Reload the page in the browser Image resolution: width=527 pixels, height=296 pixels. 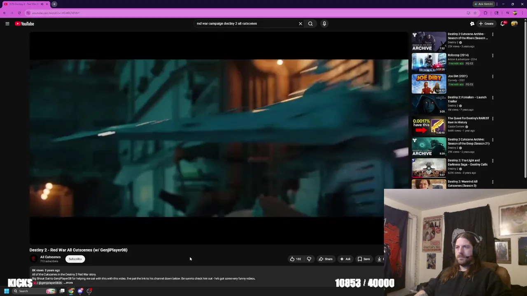[x=19, y=13]
